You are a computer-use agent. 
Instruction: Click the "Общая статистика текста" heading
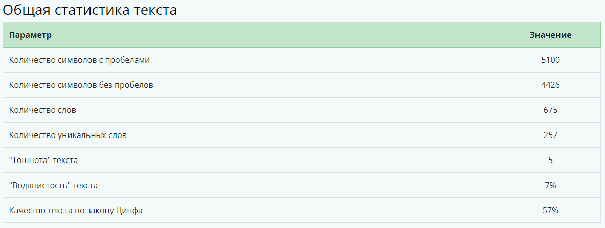(x=90, y=10)
